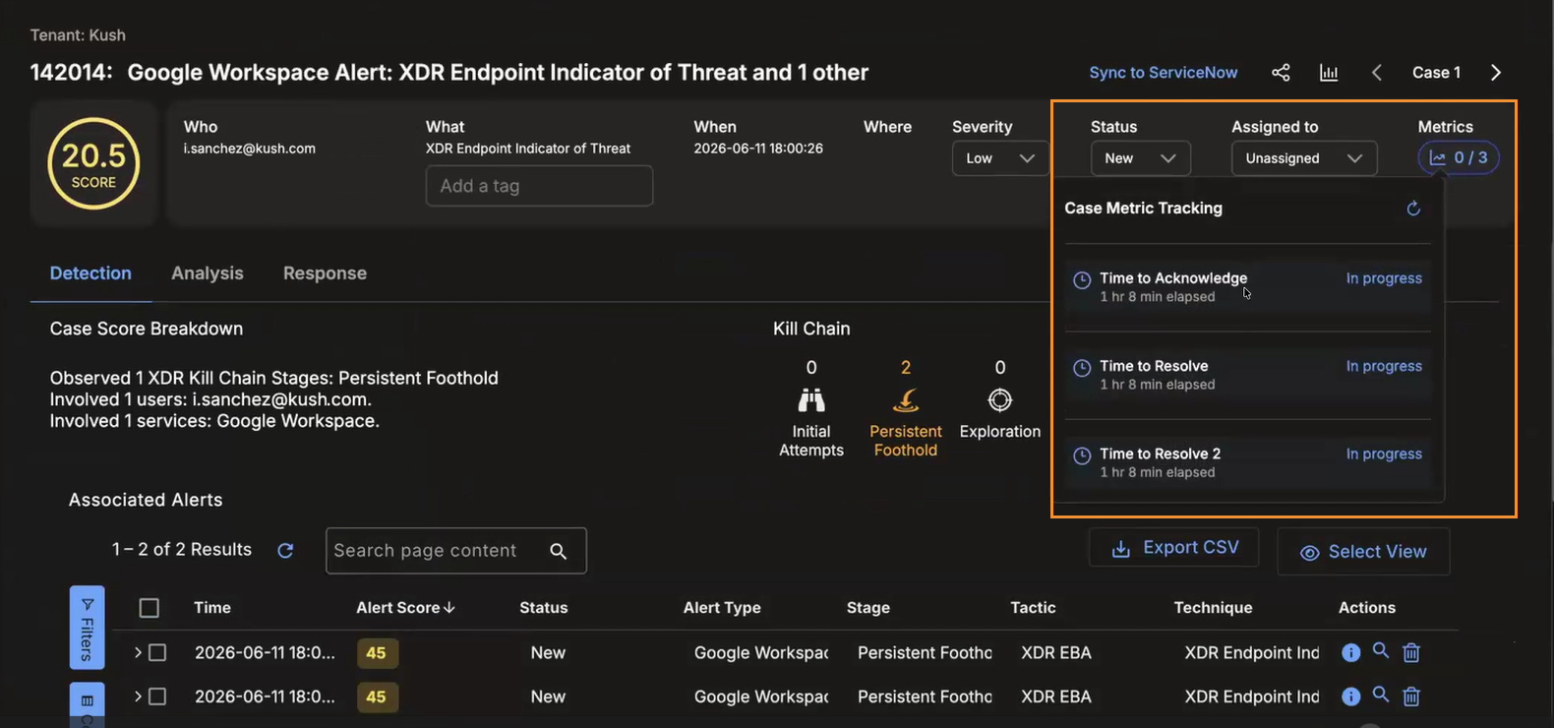
Task: Switch to the Analysis tab
Action: click(x=208, y=273)
